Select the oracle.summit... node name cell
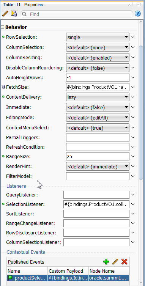The width and height of the screenshot is (145, 286). point(109,278)
